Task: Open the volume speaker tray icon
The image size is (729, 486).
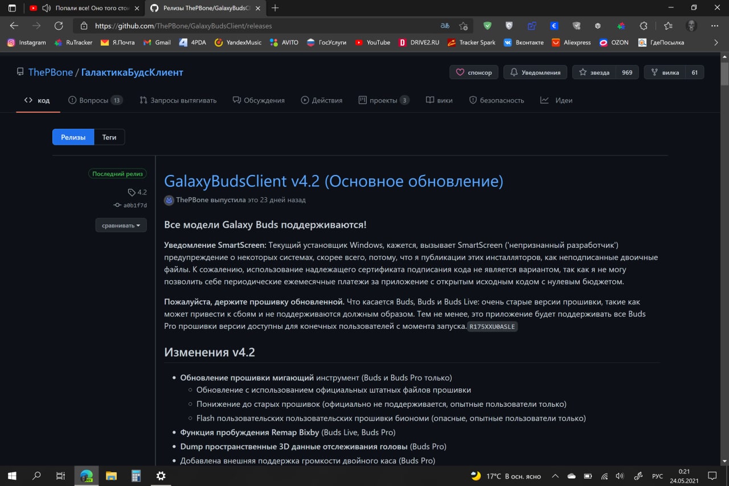Action: click(x=620, y=475)
